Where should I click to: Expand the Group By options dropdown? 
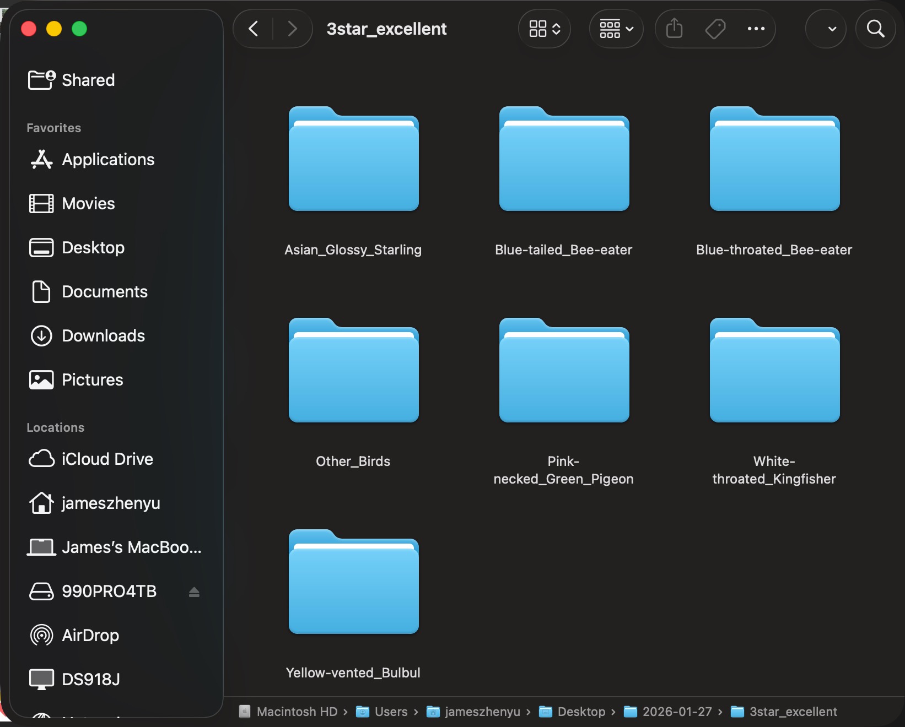tap(616, 29)
